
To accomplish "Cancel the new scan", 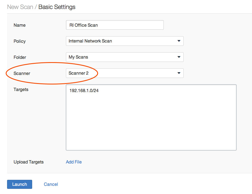I will coord(51,184).
